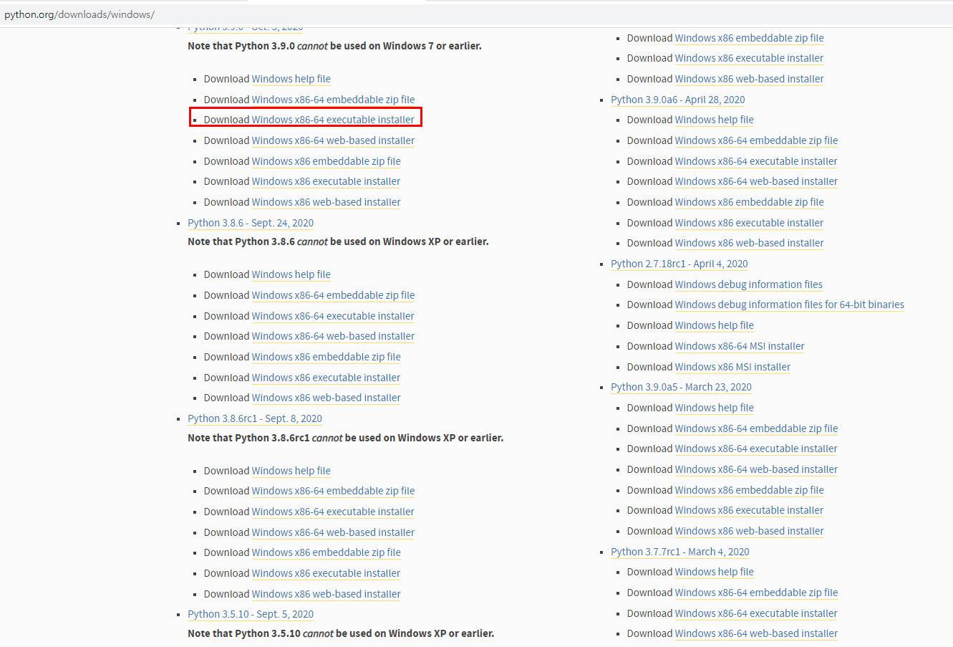This screenshot has height=647, width=953.
Task: Download Python 3.9.0a5 x86-64 embeddable zip file
Action: [756, 428]
